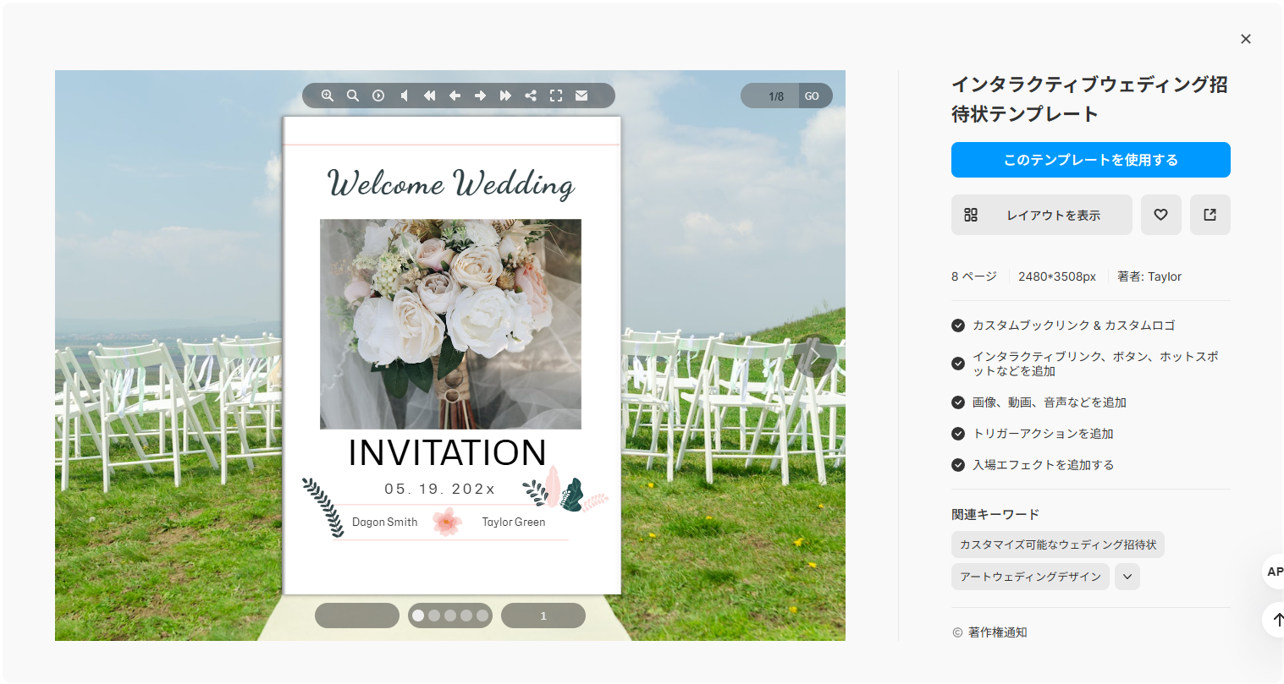Expand the related keywords chevron
The image size is (1284, 684).
(x=1127, y=577)
